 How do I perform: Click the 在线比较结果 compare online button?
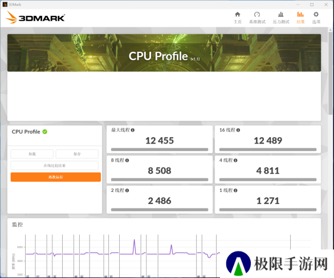tap(55, 165)
